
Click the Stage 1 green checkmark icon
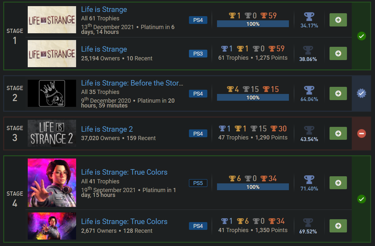(361, 36)
